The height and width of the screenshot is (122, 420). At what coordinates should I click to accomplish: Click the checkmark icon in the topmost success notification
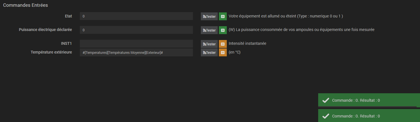pos(326,100)
